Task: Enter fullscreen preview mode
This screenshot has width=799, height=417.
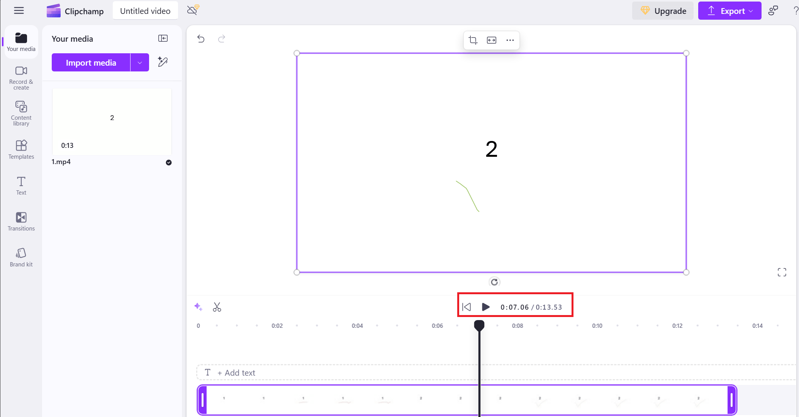Action: click(x=782, y=272)
